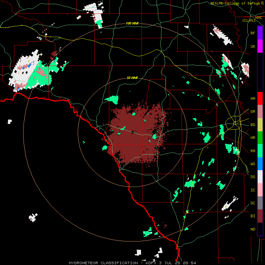This screenshot has height=265, width=265.
Task: Click the purple RF legend color swatch
Action: [260, 33]
